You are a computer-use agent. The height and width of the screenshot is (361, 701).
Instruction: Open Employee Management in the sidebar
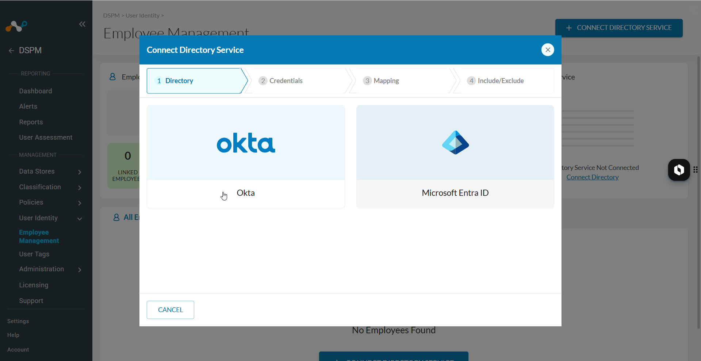(x=39, y=237)
